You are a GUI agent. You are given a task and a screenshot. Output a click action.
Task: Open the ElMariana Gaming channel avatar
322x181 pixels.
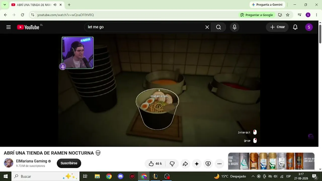[9, 163]
